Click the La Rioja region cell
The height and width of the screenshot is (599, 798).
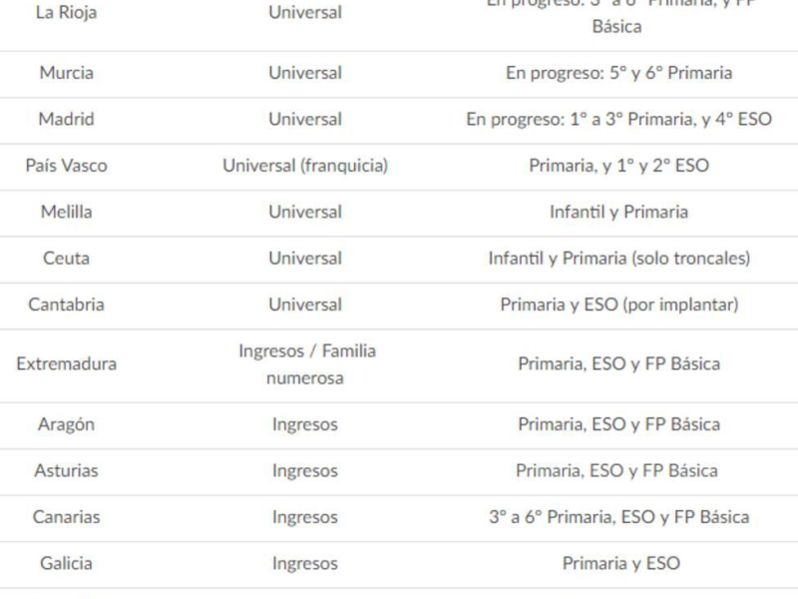[66, 13]
